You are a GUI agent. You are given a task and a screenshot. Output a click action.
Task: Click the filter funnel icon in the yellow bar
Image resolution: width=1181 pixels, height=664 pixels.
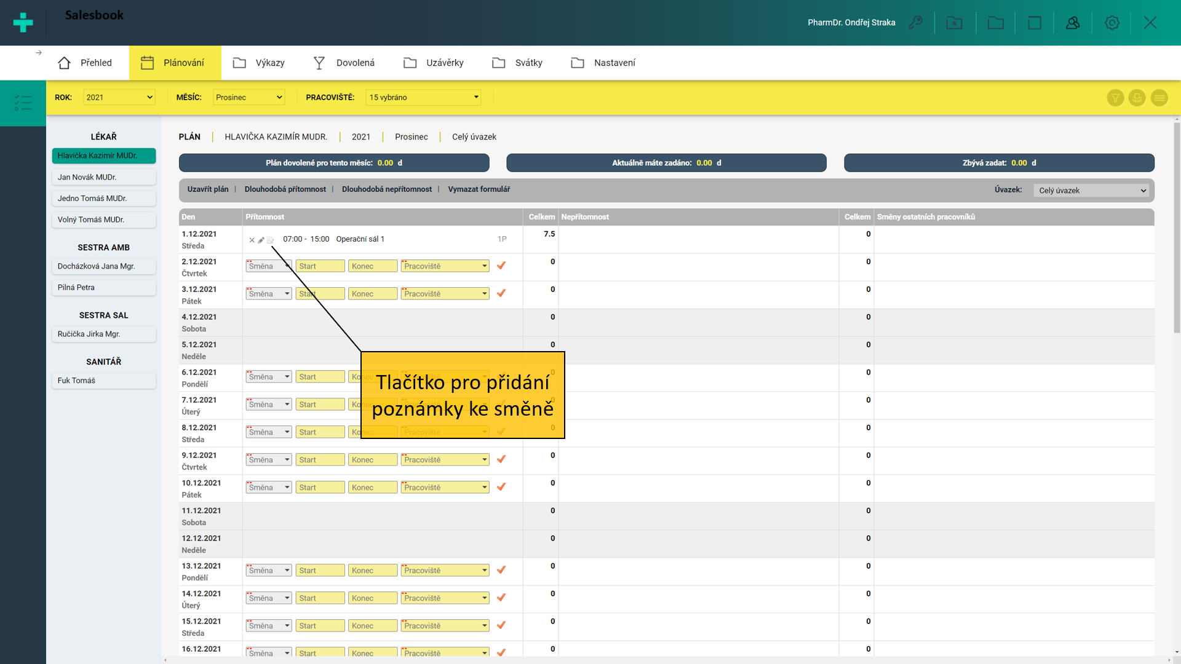1115,98
